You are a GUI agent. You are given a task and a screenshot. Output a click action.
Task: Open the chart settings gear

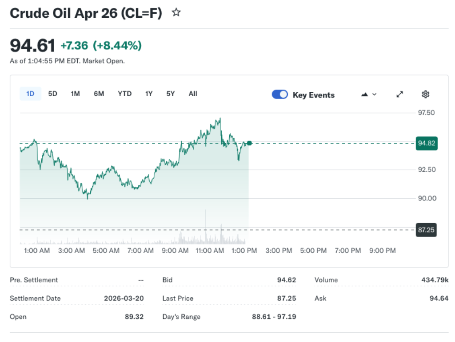pyautogui.click(x=425, y=94)
